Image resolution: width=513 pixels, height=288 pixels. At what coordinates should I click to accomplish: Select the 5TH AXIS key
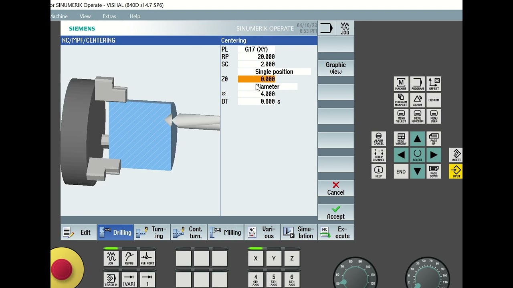coord(274,280)
